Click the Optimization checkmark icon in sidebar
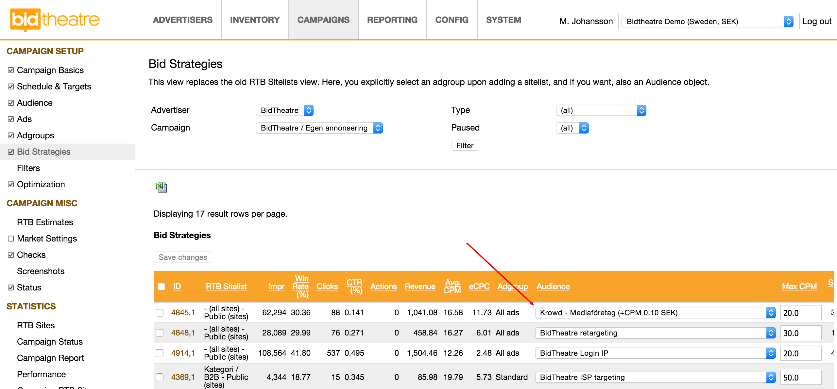This screenshot has height=389, width=837. [x=11, y=184]
